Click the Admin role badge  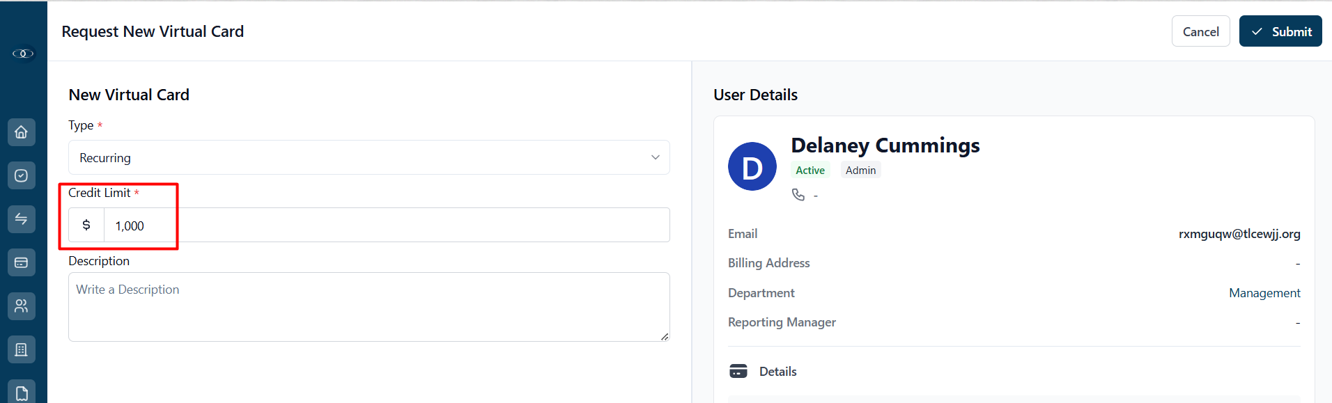pyautogui.click(x=861, y=170)
